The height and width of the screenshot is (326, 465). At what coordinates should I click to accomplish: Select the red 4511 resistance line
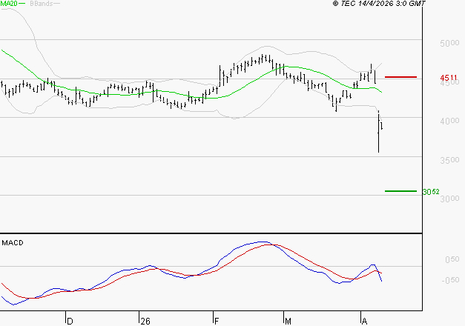(401, 77)
